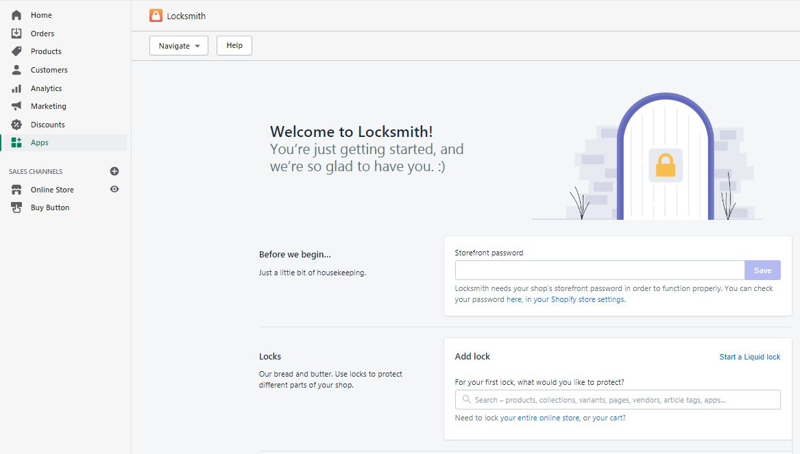Open the 'your entire online store' link
This screenshot has height=454, width=800.
coord(540,418)
